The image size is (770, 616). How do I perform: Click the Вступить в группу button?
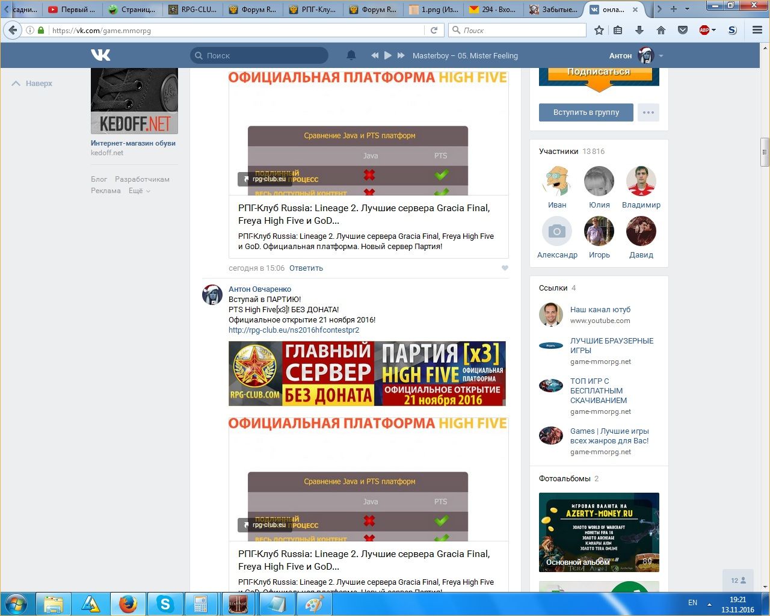(x=586, y=112)
